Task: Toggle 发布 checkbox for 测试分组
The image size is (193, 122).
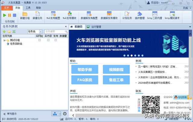Action: click(55, 40)
